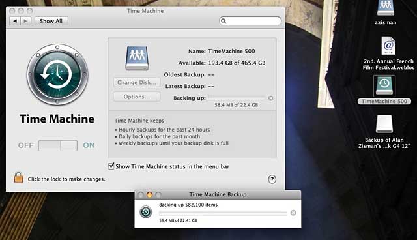The height and width of the screenshot is (240, 417).
Task: Open the help question mark button
Action: click(x=272, y=179)
